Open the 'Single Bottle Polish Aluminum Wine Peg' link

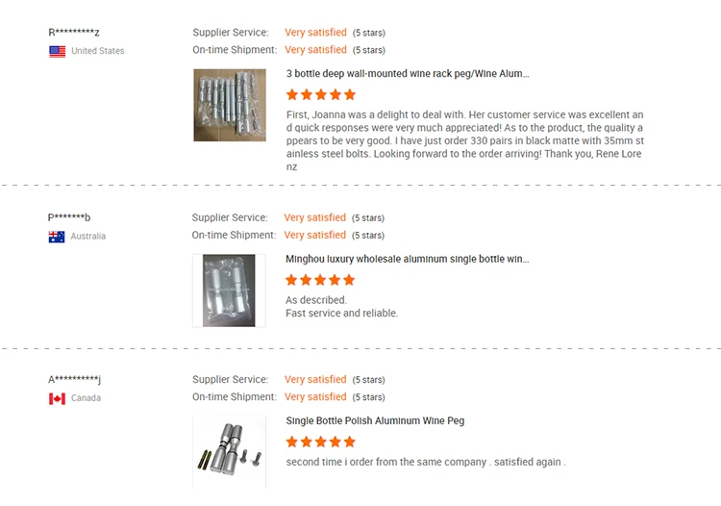pyautogui.click(x=375, y=421)
